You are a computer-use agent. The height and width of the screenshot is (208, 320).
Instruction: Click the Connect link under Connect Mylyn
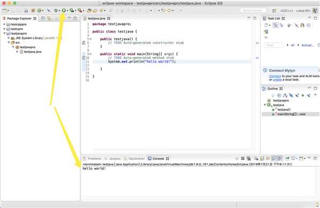275,76
